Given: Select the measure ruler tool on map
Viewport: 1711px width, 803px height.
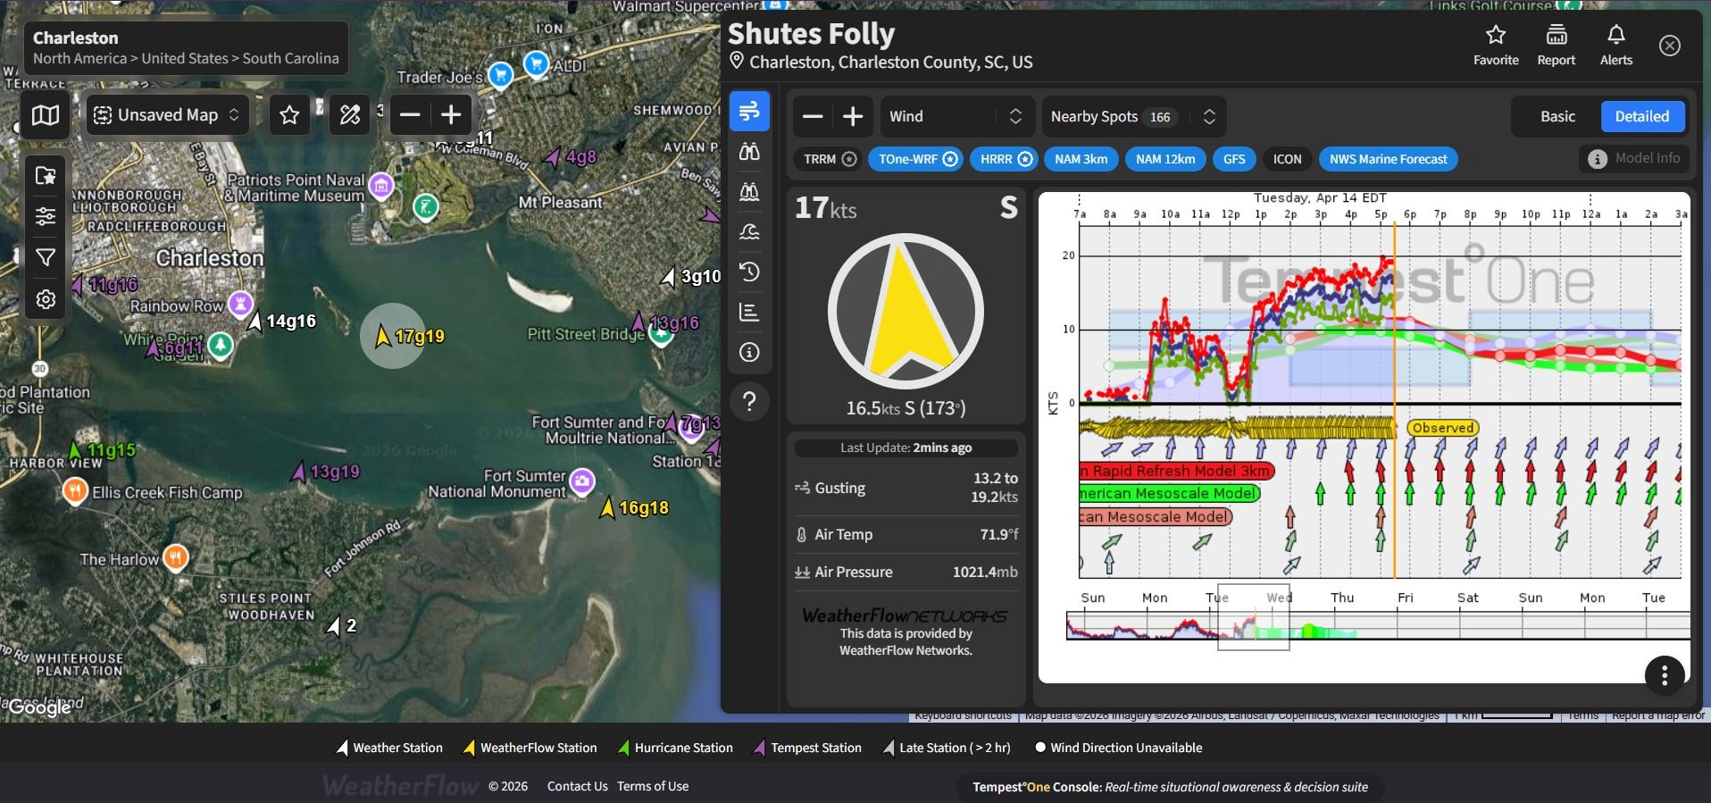Looking at the screenshot, I should 350,115.
